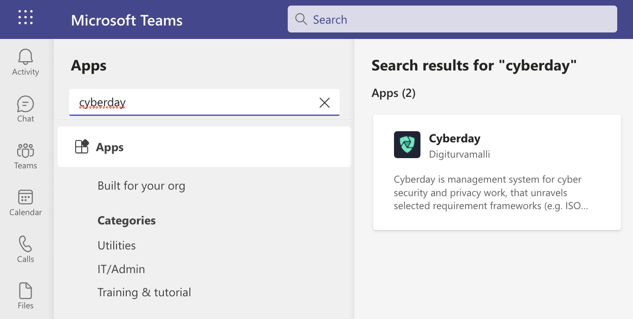This screenshot has height=319, width=633.
Task: Click the Microsoft Teams title
Action: 127,20
